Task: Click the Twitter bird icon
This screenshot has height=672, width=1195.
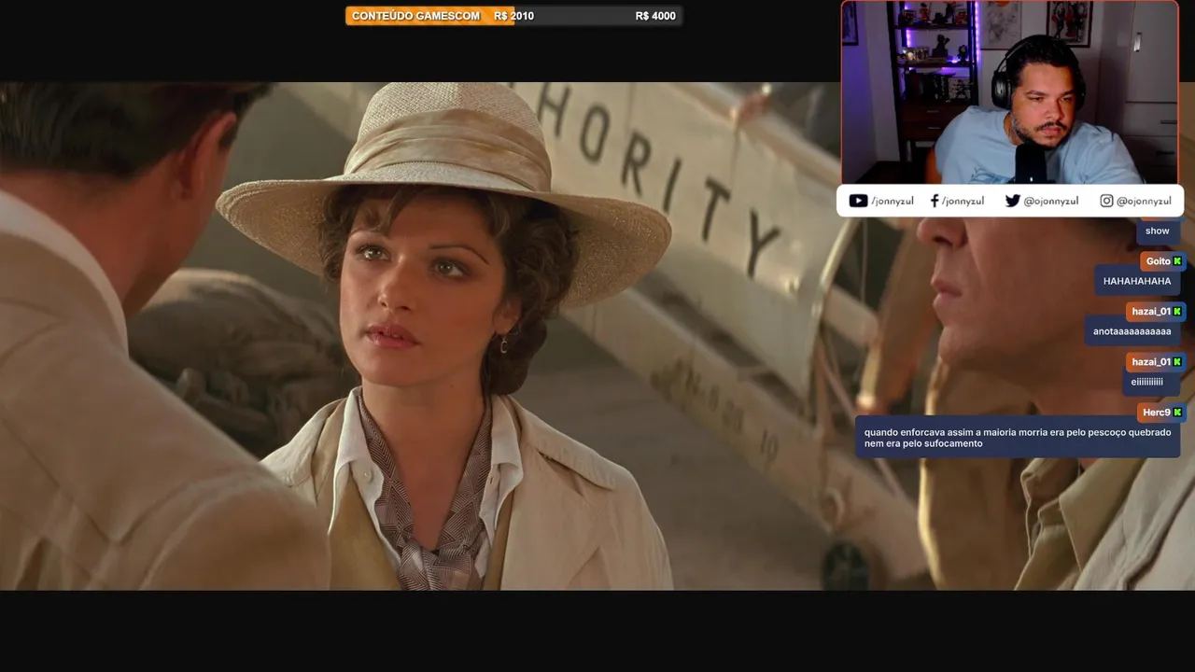Action: (x=1012, y=201)
